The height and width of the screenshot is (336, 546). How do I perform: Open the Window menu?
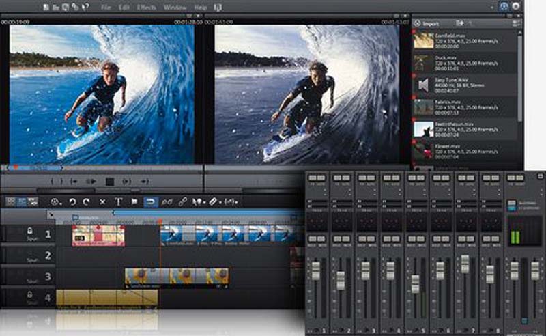(175, 8)
